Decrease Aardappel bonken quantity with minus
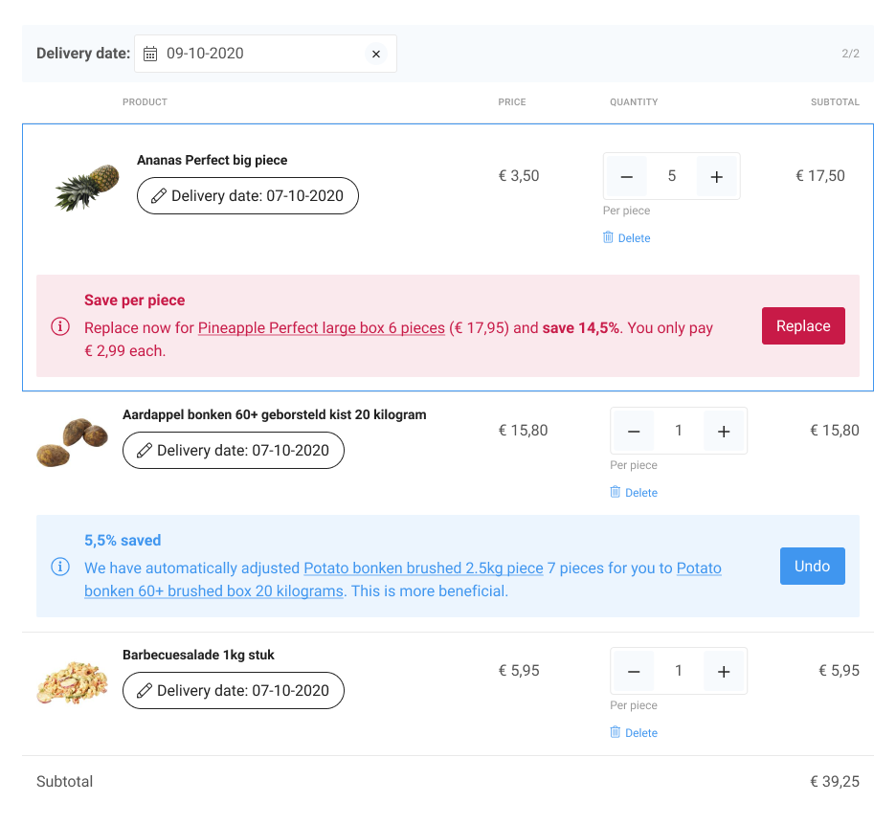The image size is (896, 824). 634,431
